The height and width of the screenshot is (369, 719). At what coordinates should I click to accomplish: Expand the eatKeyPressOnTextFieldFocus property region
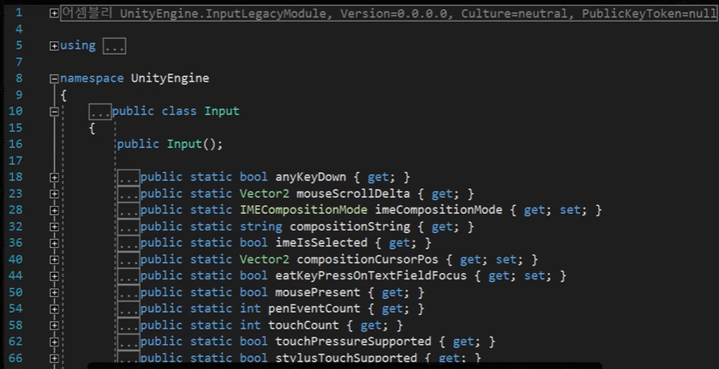[x=54, y=276]
